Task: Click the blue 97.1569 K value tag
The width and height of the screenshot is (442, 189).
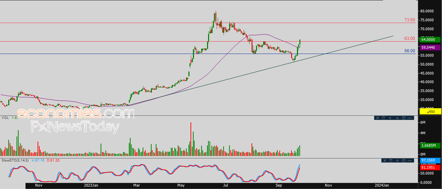Action: pyautogui.click(x=430, y=161)
